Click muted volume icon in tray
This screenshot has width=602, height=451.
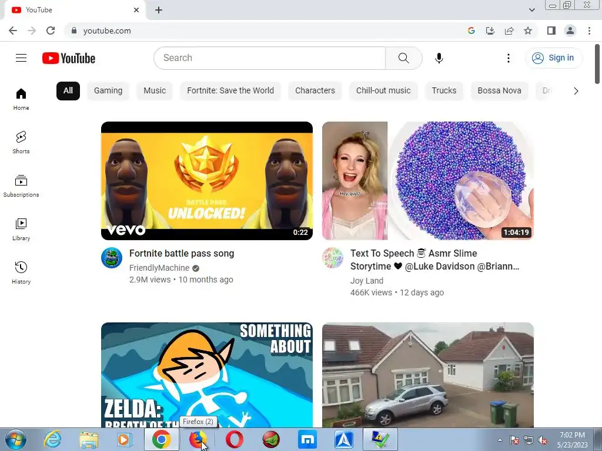pyautogui.click(x=543, y=440)
